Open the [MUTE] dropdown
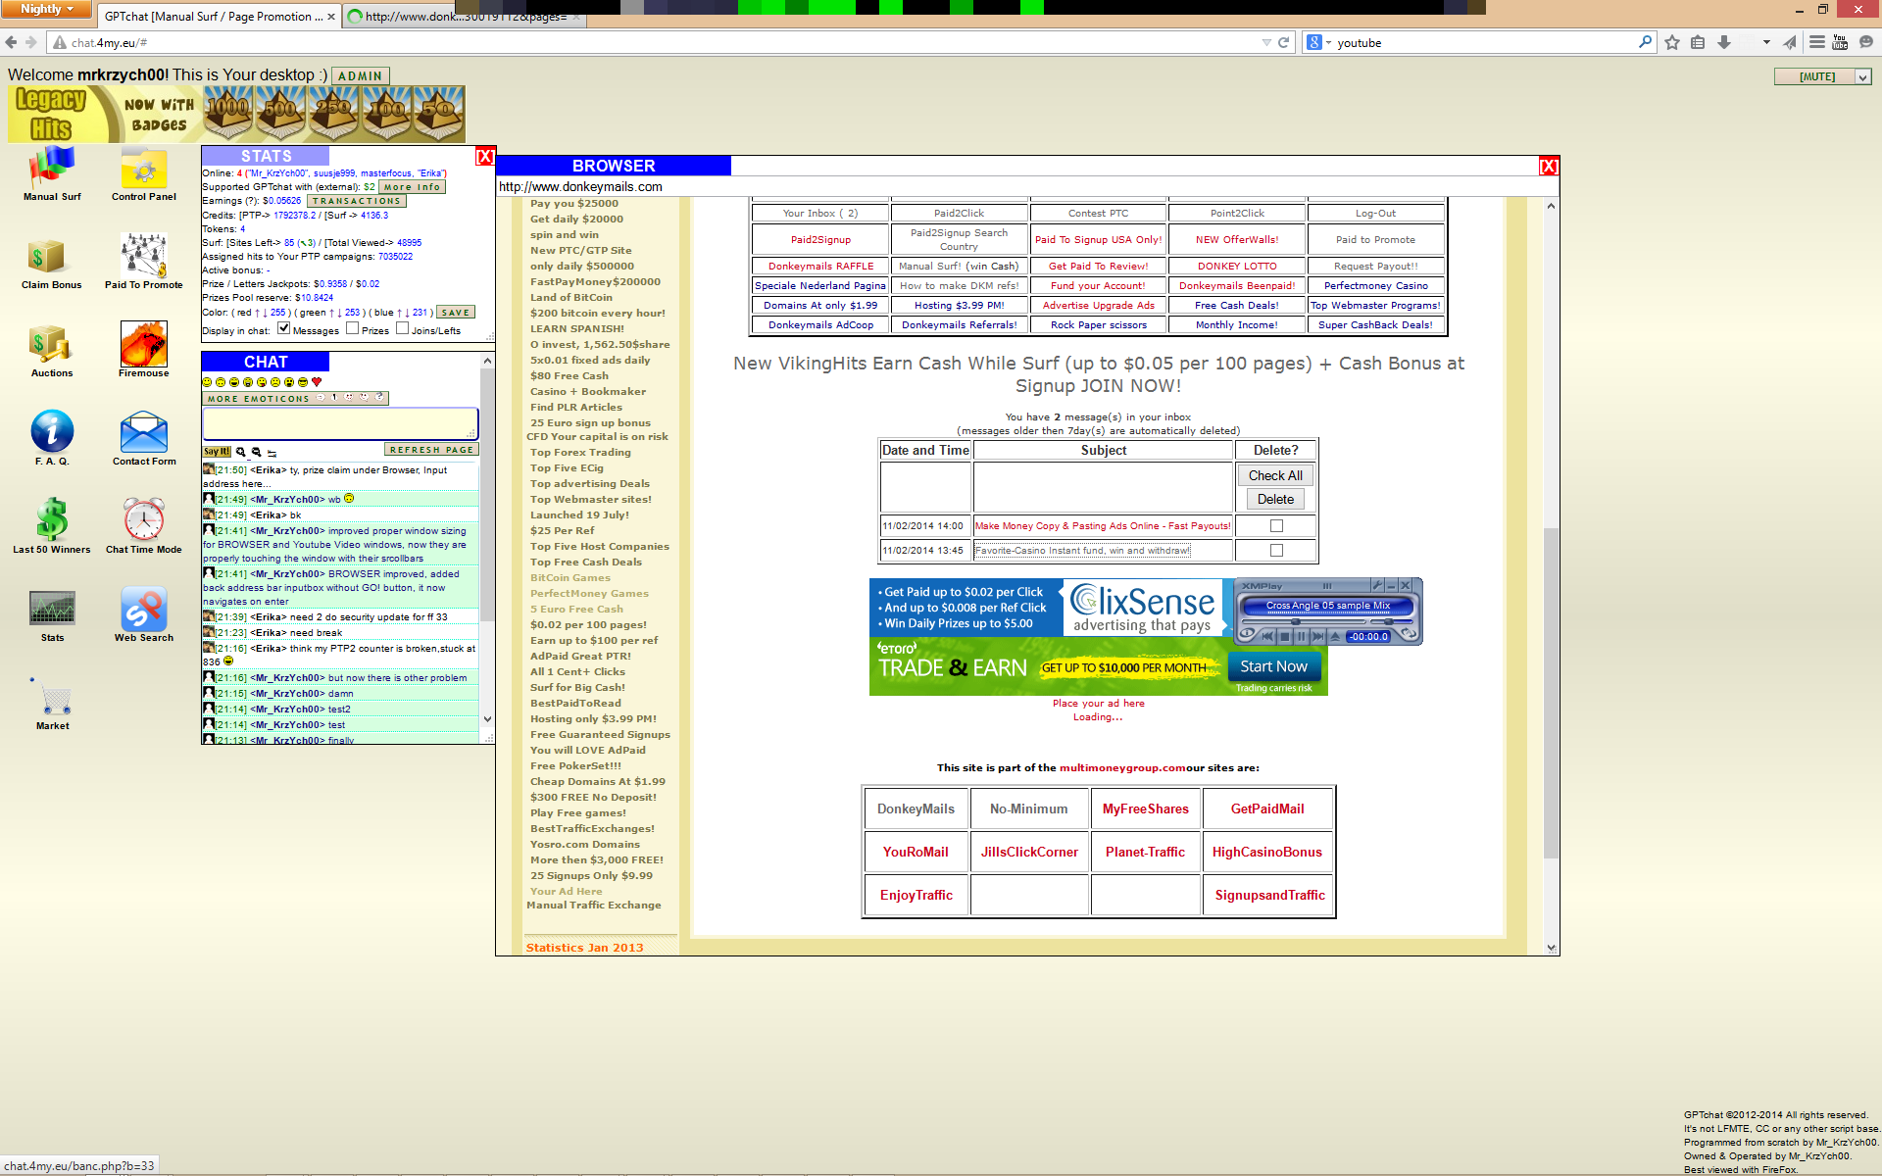This screenshot has width=1882, height=1176. click(1823, 76)
